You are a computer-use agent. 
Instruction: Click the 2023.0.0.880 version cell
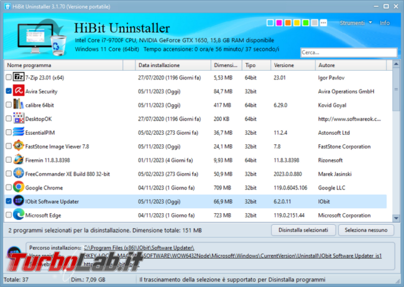click(x=288, y=174)
